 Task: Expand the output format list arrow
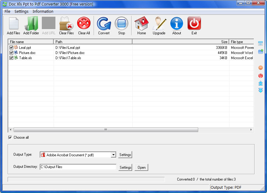(113, 154)
